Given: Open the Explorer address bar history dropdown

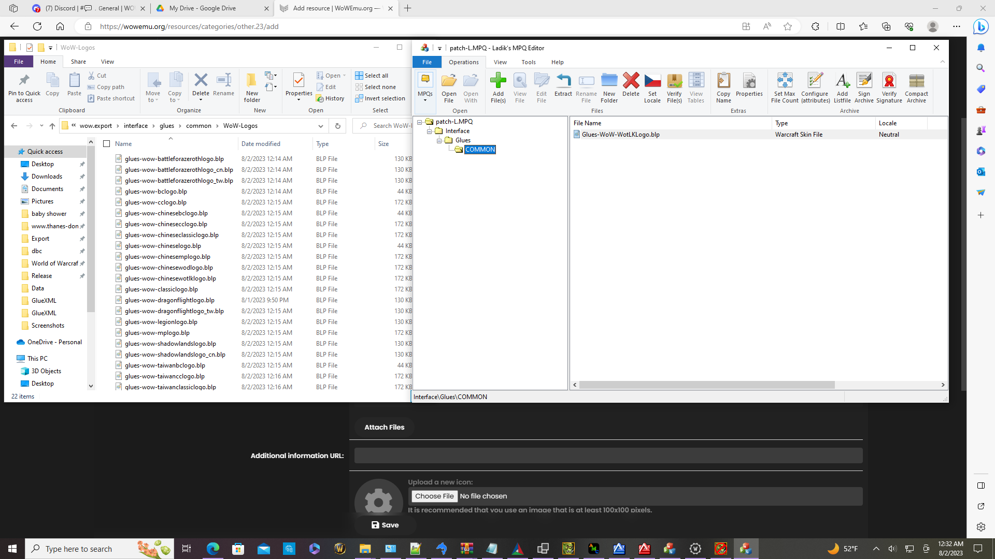Looking at the screenshot, I should (321, 126).
